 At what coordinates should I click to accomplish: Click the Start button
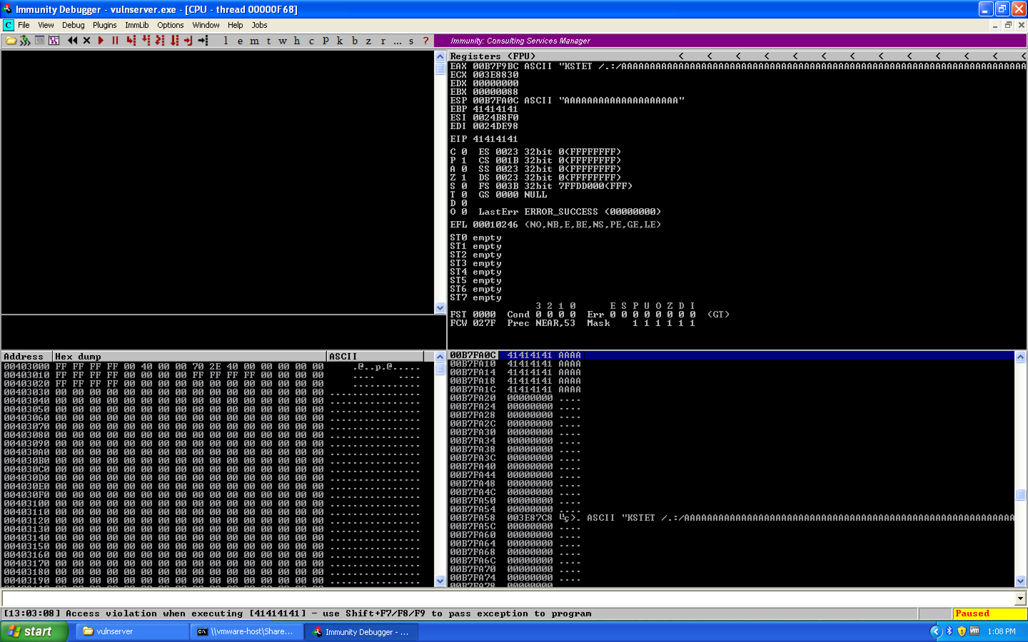tap(34, 631)
